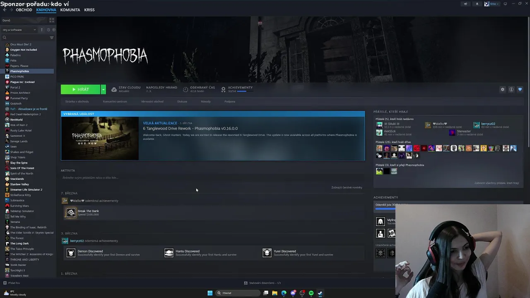This screenshot has height=298, width=530.
Task: Click the sort arrow icon in library
Action: click(x=42, y=30)
